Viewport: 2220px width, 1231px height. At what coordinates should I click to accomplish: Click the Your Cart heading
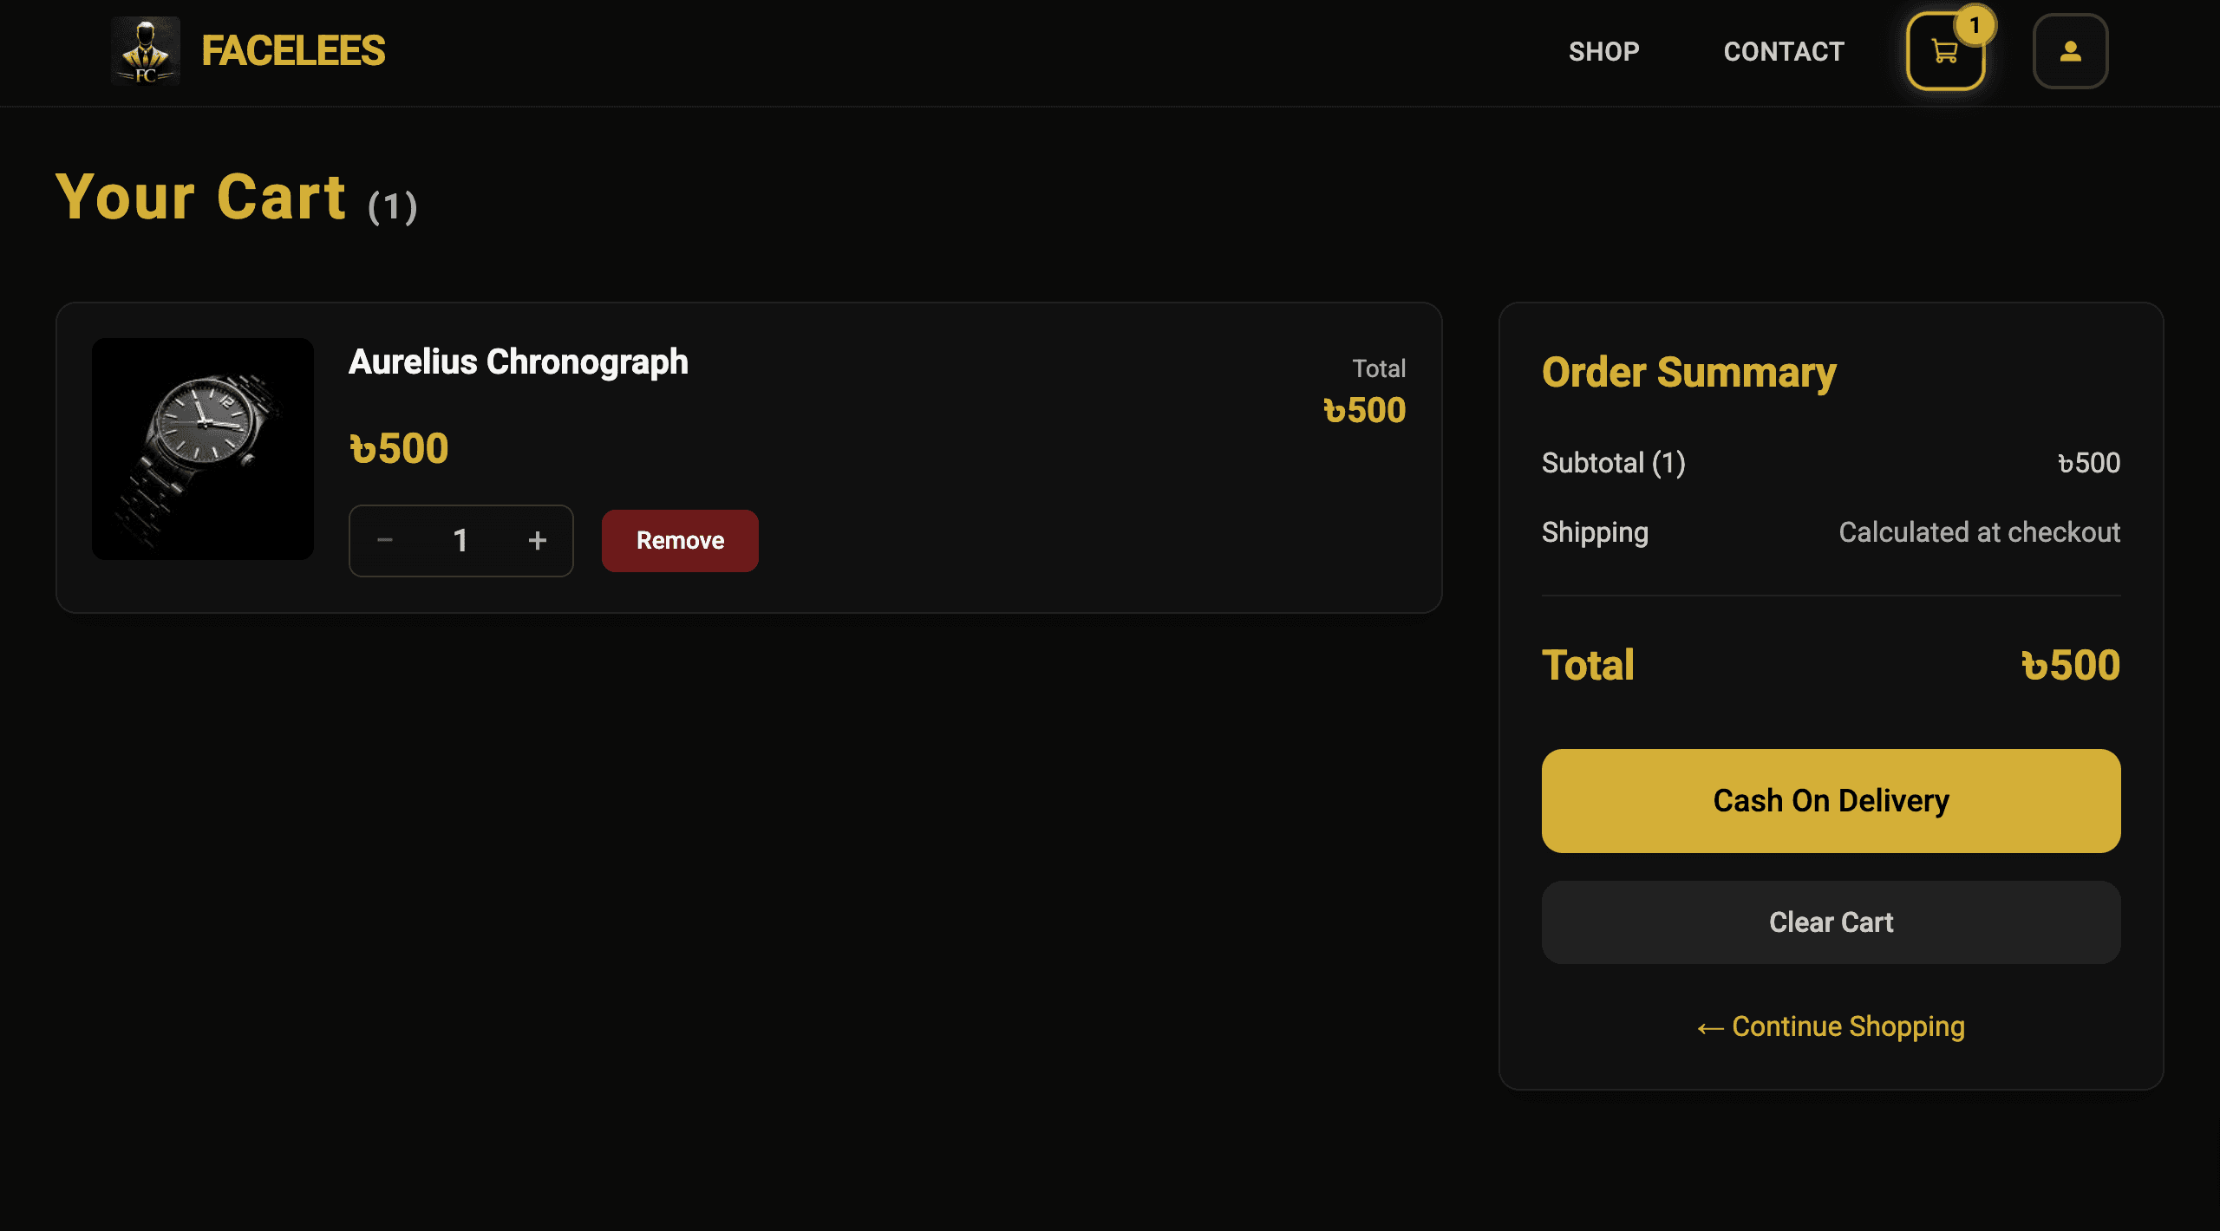click(x=201, y=199)
